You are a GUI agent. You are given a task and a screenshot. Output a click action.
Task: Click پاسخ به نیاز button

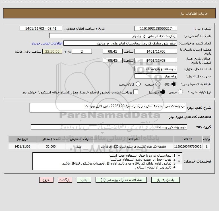coord(166,180)
